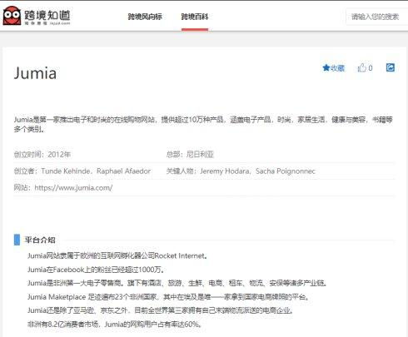Click the intro paragraph starting Jumia是第一家

[x=203, y=124]
